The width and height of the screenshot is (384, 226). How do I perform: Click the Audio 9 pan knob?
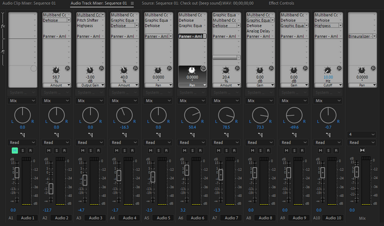[x=294, y=115]
